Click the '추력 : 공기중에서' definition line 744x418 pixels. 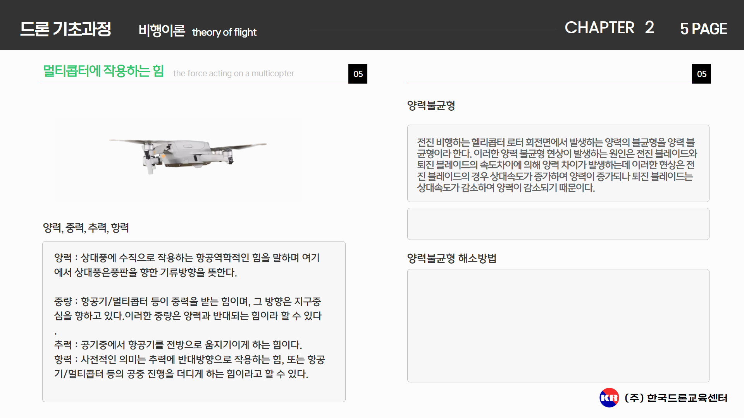[178, 344]
